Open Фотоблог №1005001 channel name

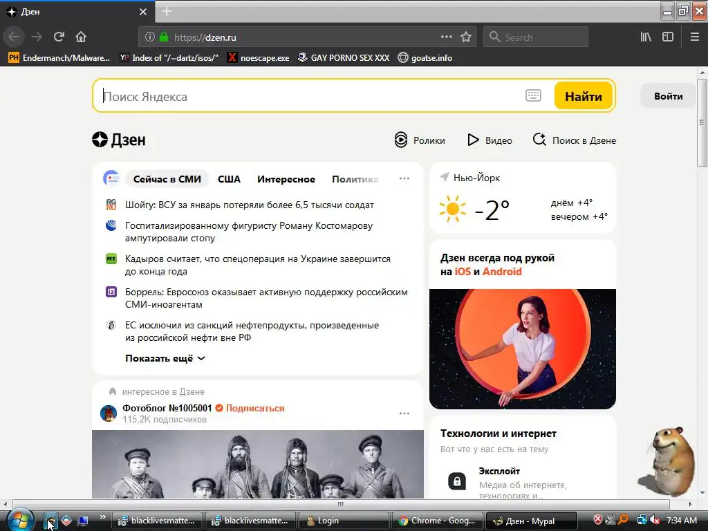click(167, 408)
